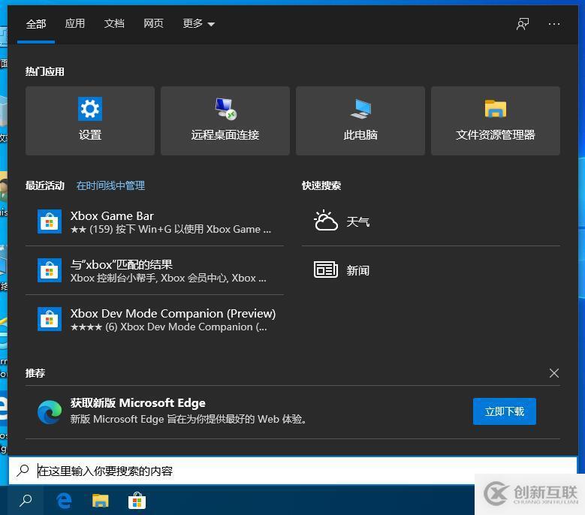The image size is (585, 515).
Task: Open Xbox Dev Mode Companion (Preview) entry
Action: 155,319
